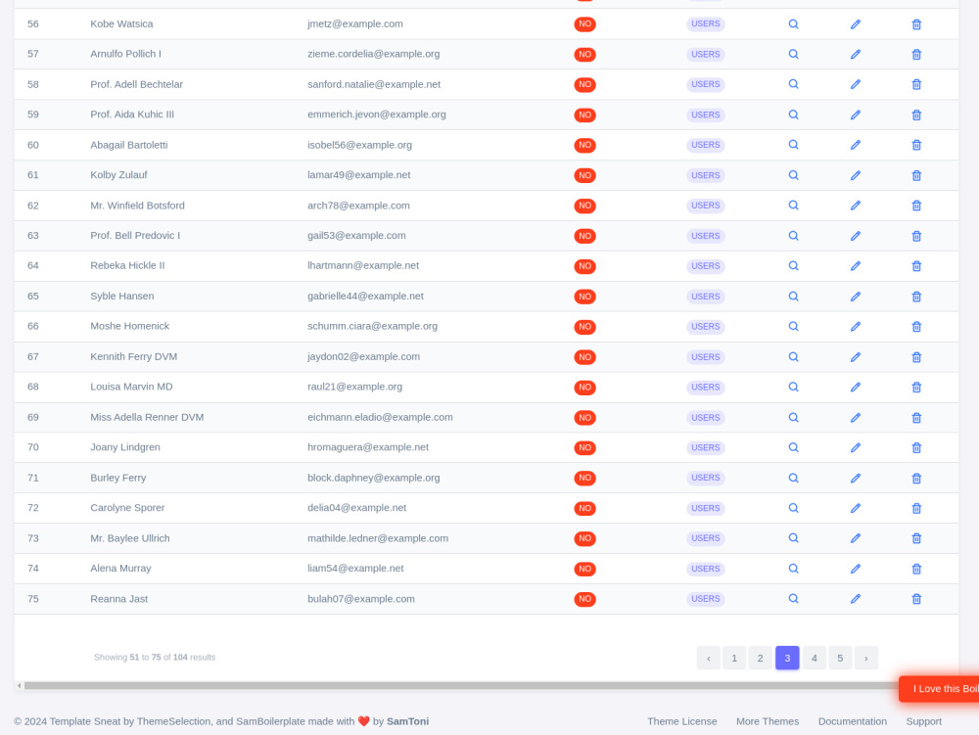This screenshot has height=735, width=979.
Task: Go to pagination page 2
Action: click(761, 658)
